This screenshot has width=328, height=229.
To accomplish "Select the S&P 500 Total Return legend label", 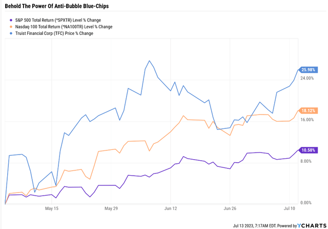I will (x=58, y=21).
